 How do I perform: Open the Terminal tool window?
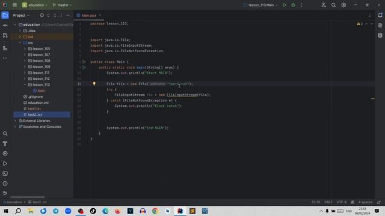(5, 173)
